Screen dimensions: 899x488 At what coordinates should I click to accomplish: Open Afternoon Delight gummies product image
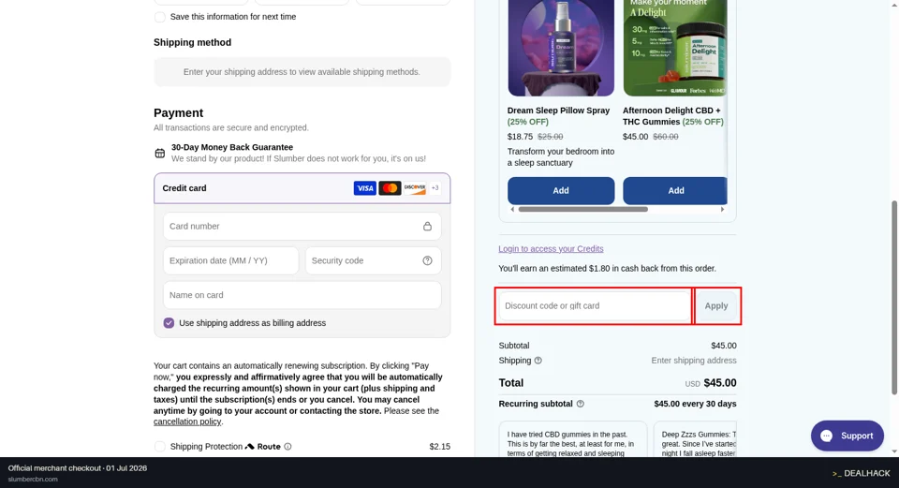pyautogui.click(x=675, y=48)
